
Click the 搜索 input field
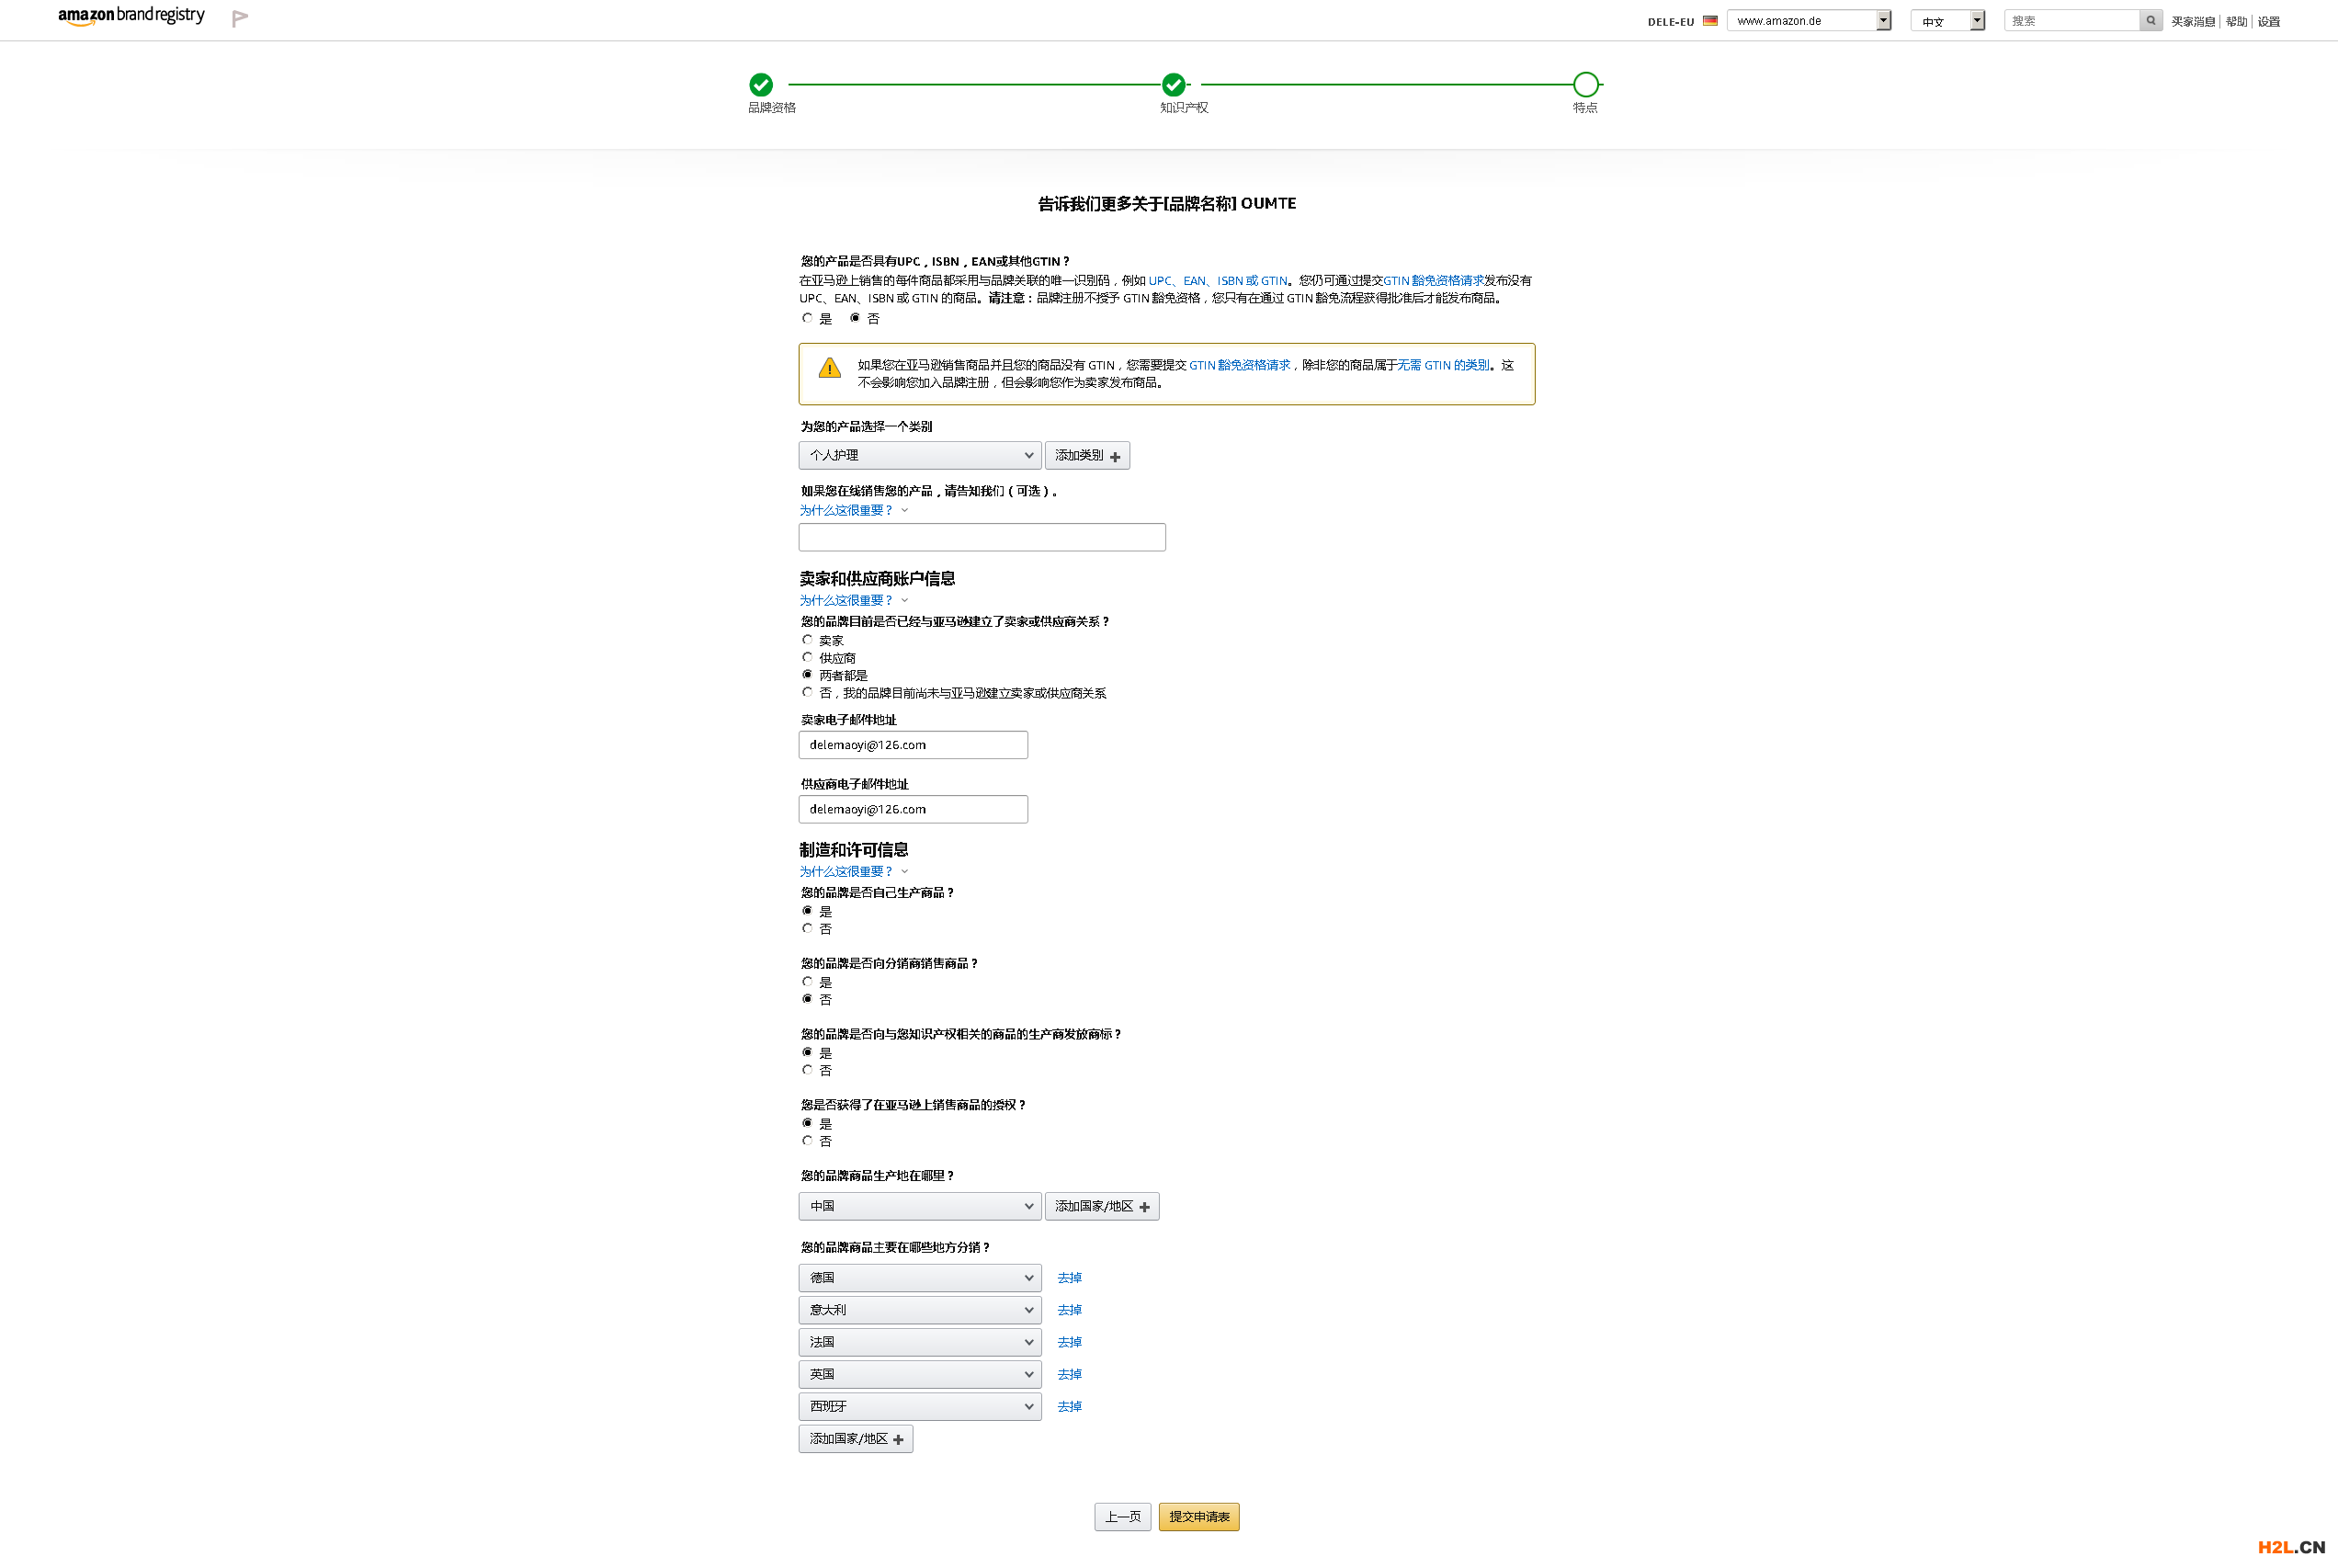2072,20
